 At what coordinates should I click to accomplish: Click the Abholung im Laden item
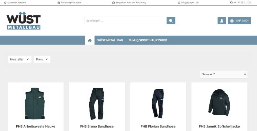click(x=69, y=3)
